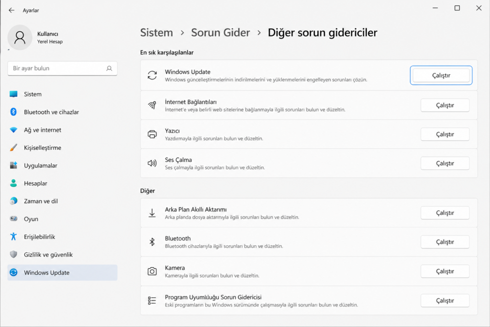Click the Erişilebilirlik accessibility figure icon
This screenshot has width=490, height=327.
[13, 237]
